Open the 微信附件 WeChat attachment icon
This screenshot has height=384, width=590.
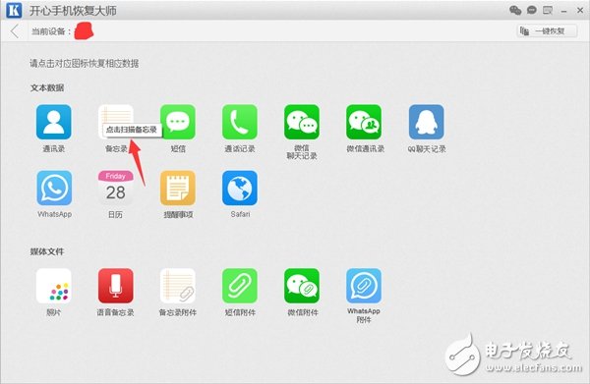302,286
